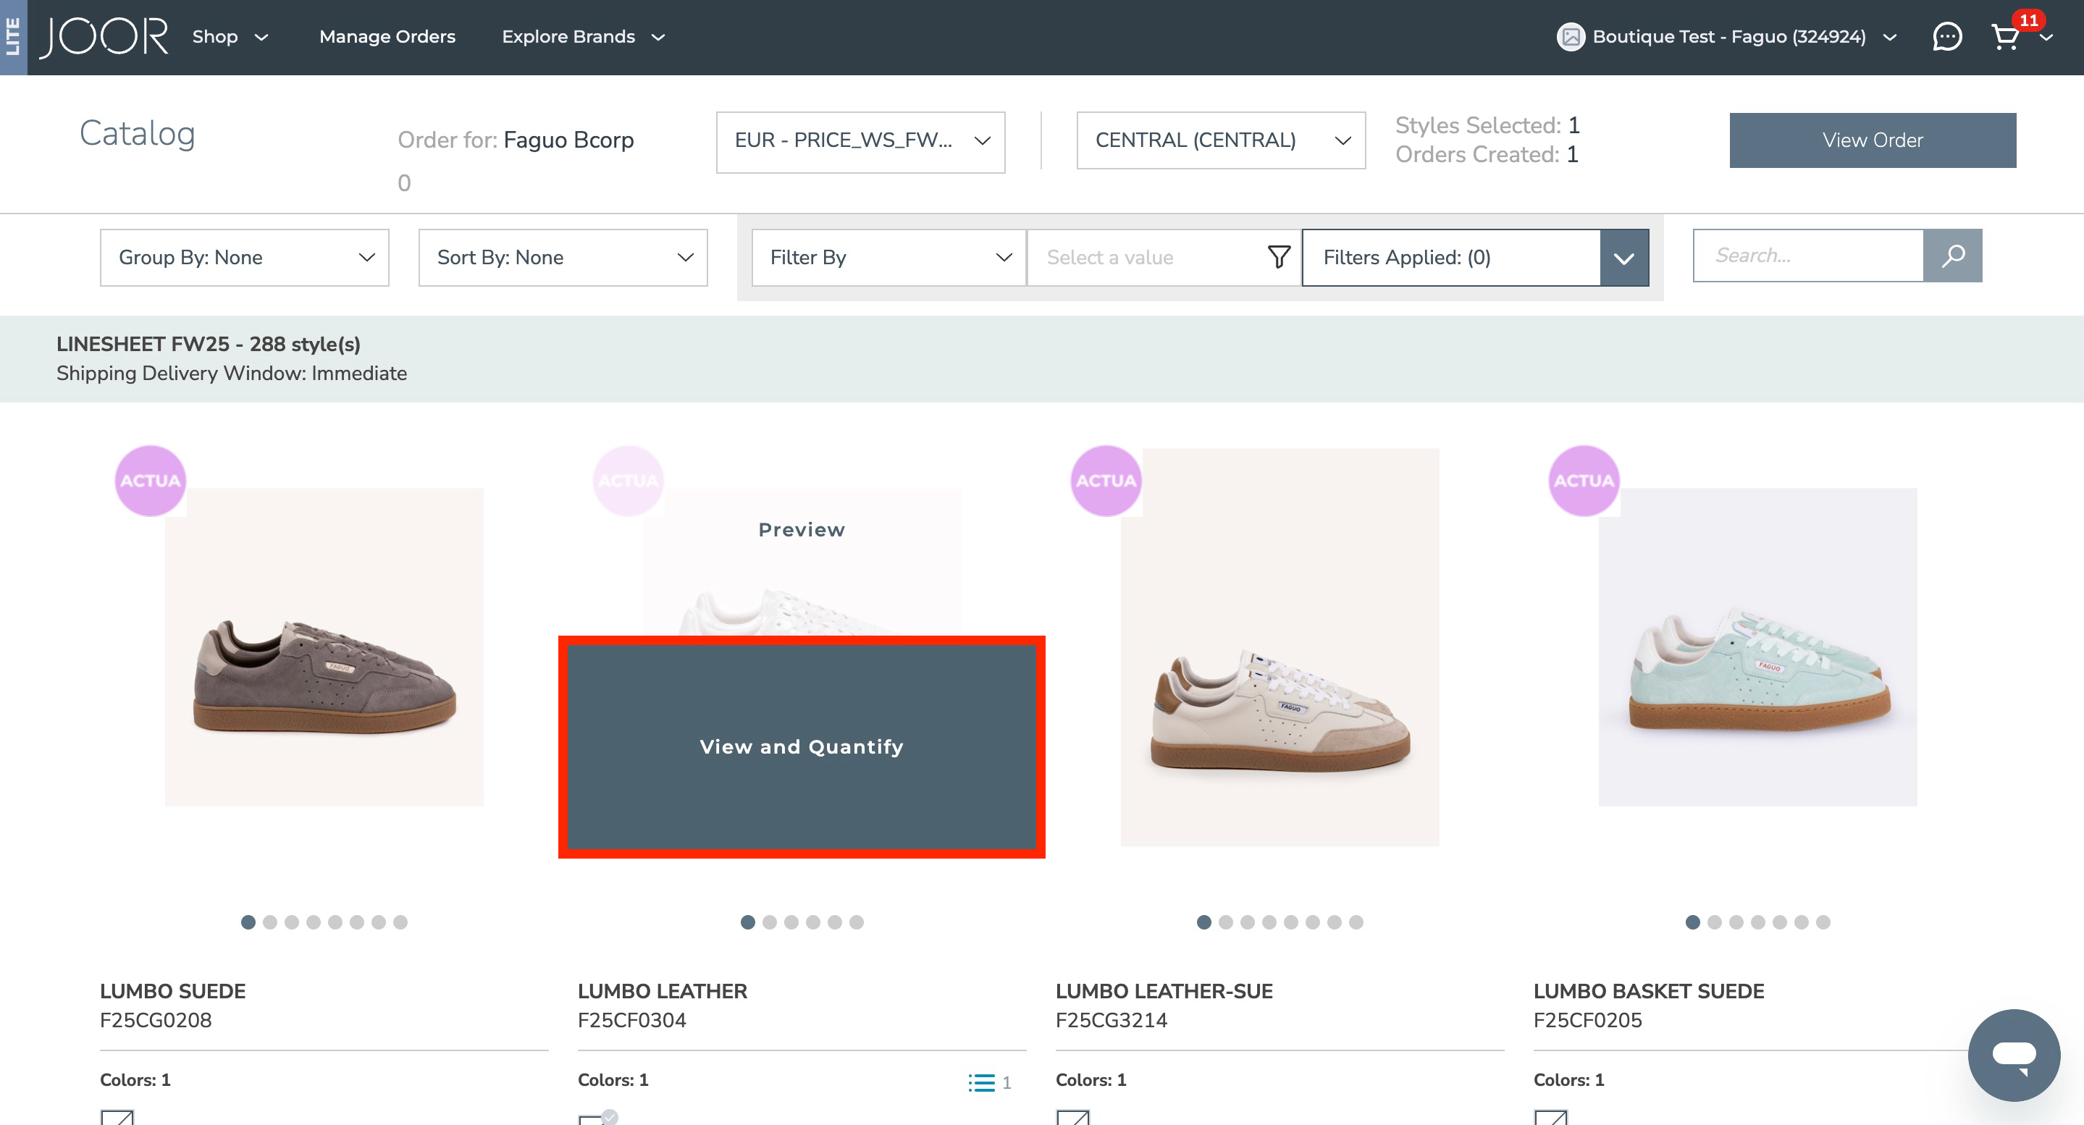Open the Shop menu

click(x=230, y=36)
